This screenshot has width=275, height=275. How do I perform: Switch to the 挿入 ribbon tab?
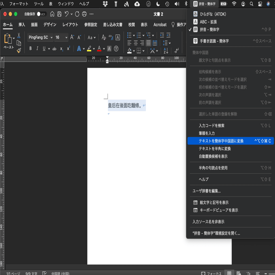pos(22,24)
